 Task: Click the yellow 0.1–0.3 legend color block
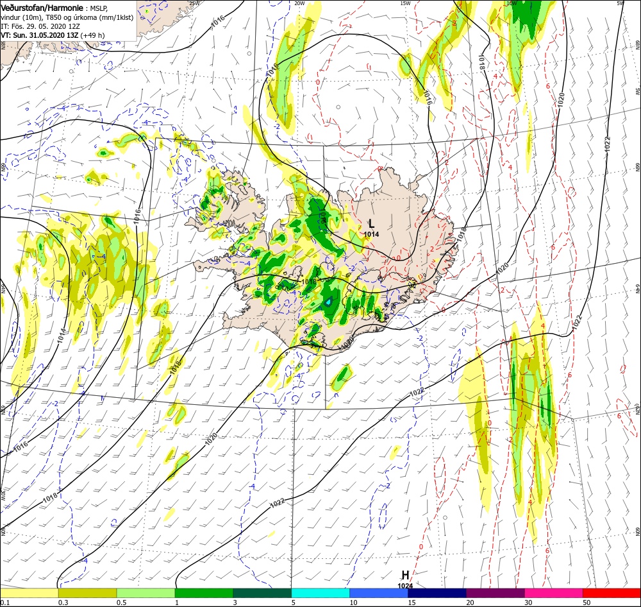pos(29,593)
